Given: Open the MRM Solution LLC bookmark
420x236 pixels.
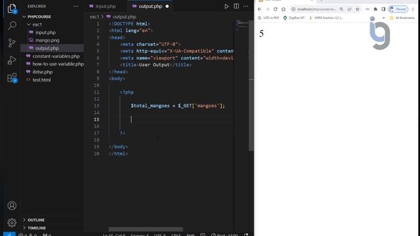Looking at the screenshot, I should (326, 18).
